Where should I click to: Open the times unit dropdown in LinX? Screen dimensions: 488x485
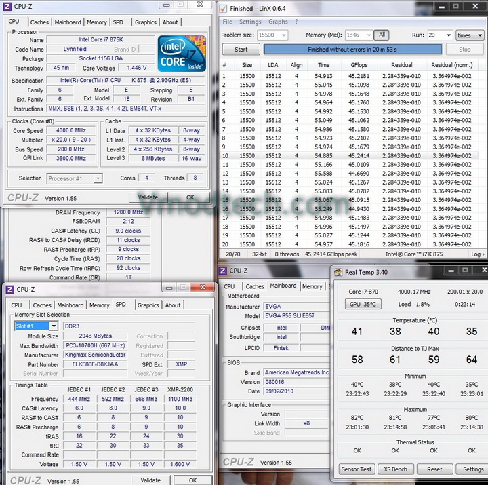[470, 35]
